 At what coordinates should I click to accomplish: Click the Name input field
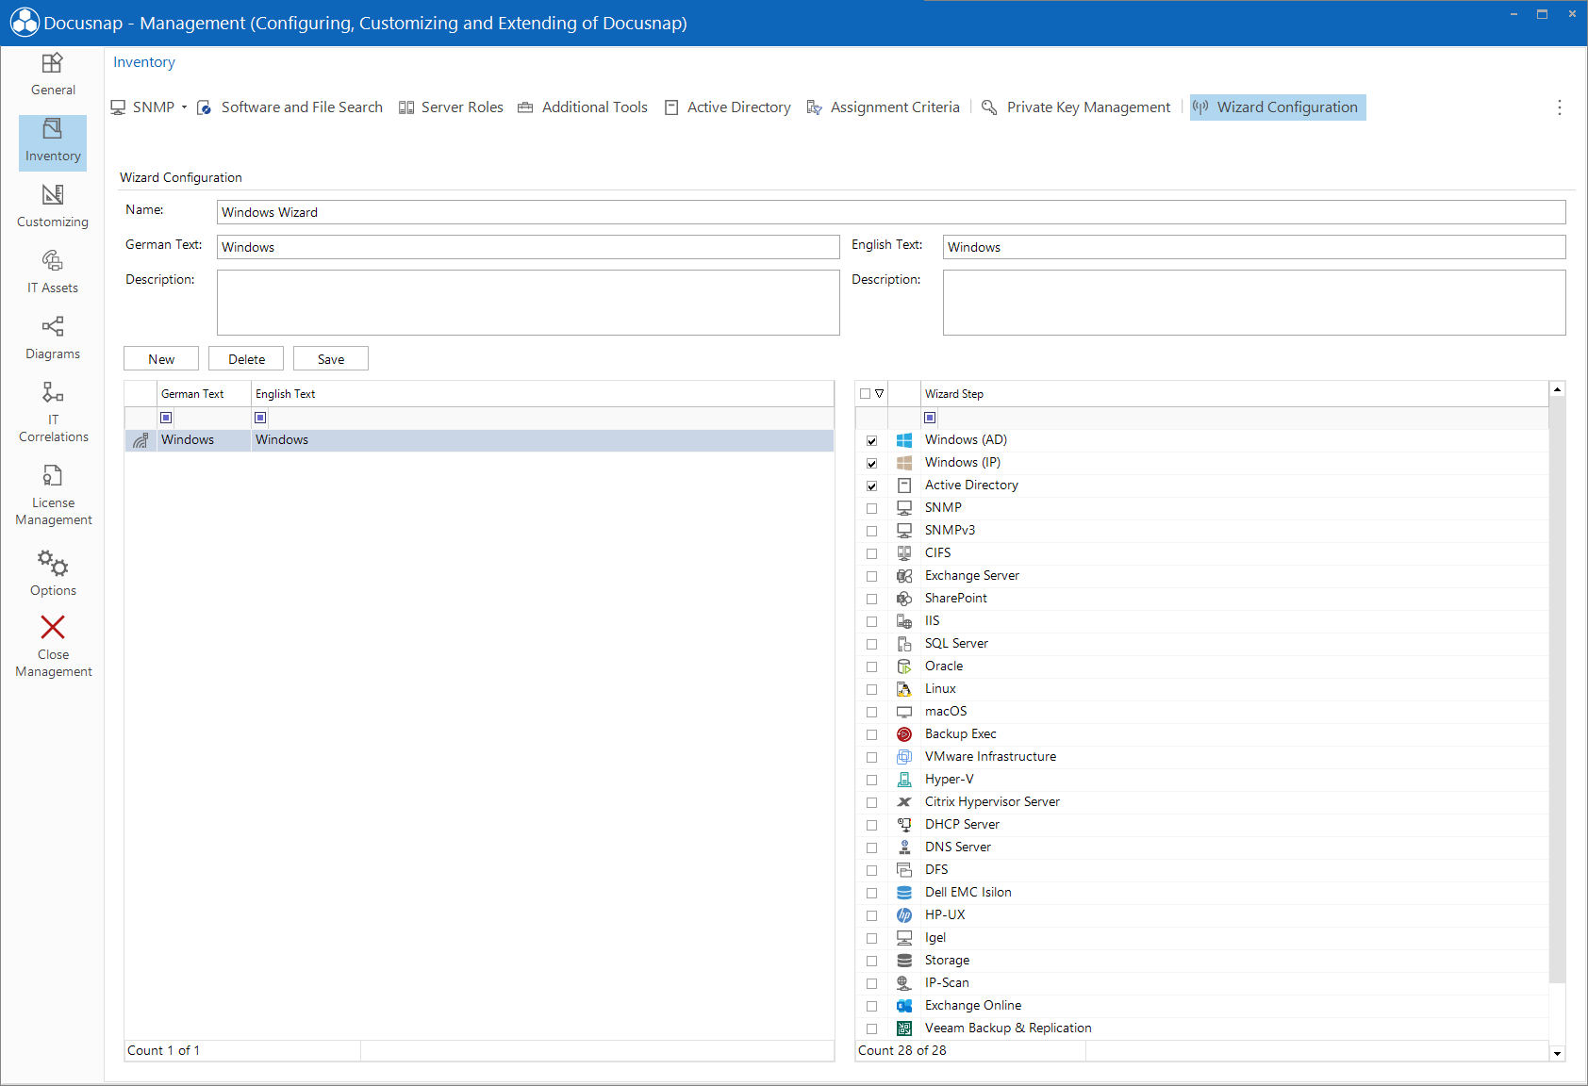[x=891, y=212]
